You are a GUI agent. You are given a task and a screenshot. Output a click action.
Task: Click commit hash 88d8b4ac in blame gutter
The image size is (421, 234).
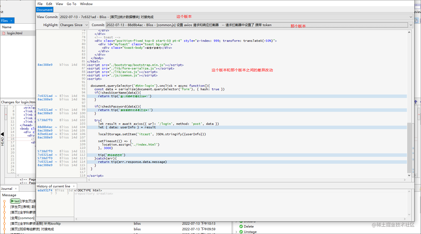pos(45,127)
